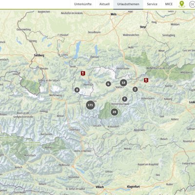The height and width of the screenshot is (195, 195).
Task: Expand the cluster marker showing 4
Action: (x=108, y=84)
